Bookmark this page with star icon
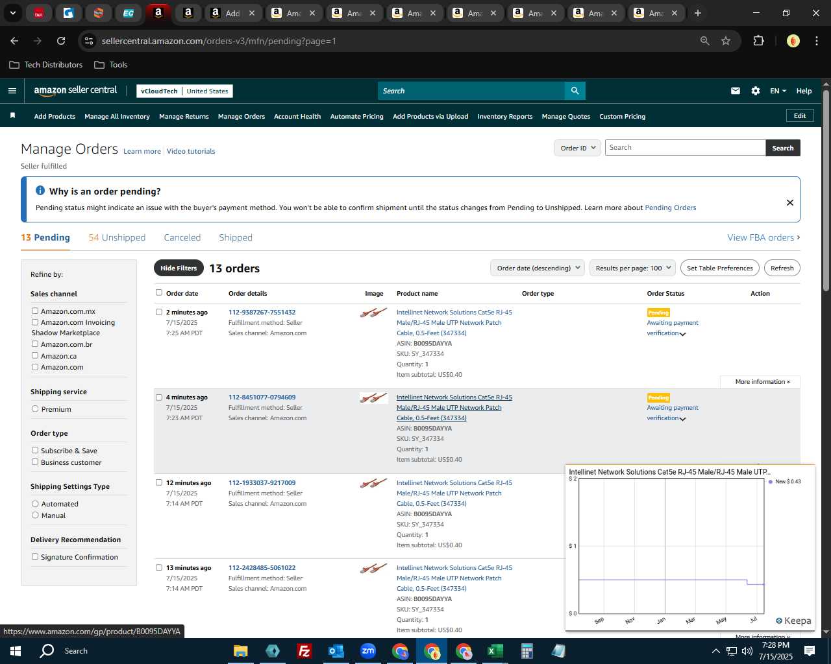The height and width of the screenshot is (664, 831). [726, 41]
